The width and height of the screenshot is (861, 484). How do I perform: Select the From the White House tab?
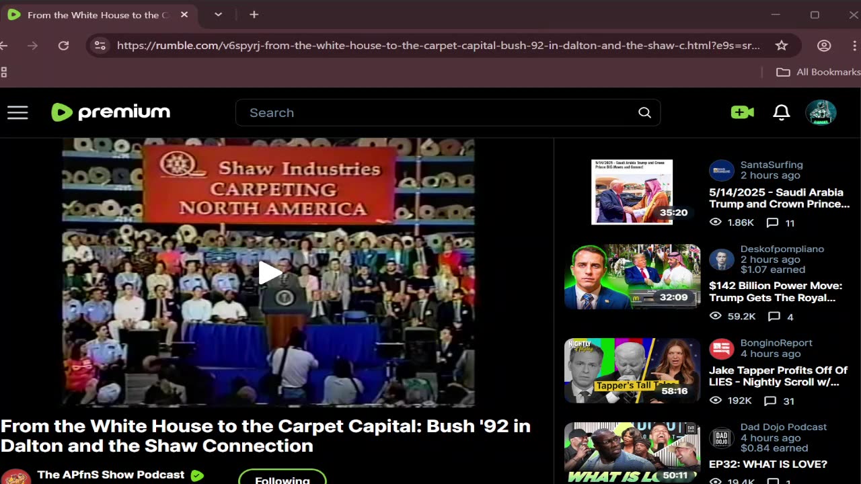click(x=98, y=15)
